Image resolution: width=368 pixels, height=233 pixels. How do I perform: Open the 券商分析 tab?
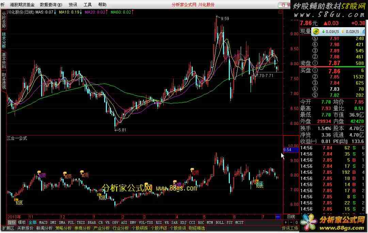coord(83,228)
